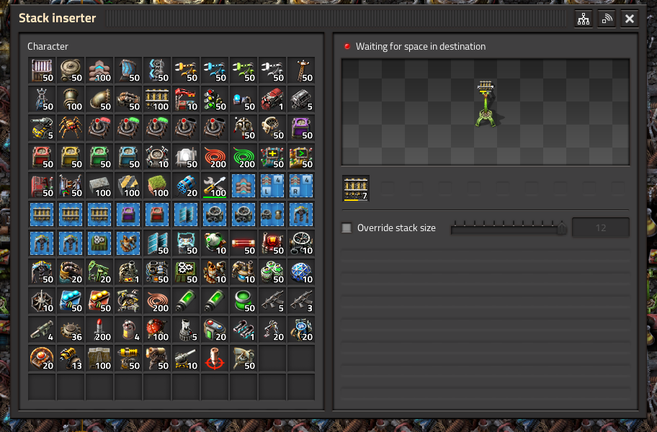The image size is (657, 432).
Task: Select the blueprint with solar panels icon
Action: coord(186,215)
